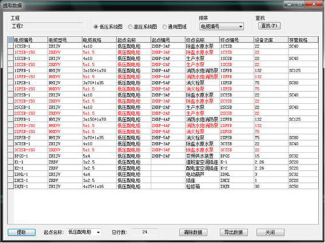Click the power value 30 in row ZMJX-1
The width and height of the screenshot is (325, 243).
coord(271,186)
